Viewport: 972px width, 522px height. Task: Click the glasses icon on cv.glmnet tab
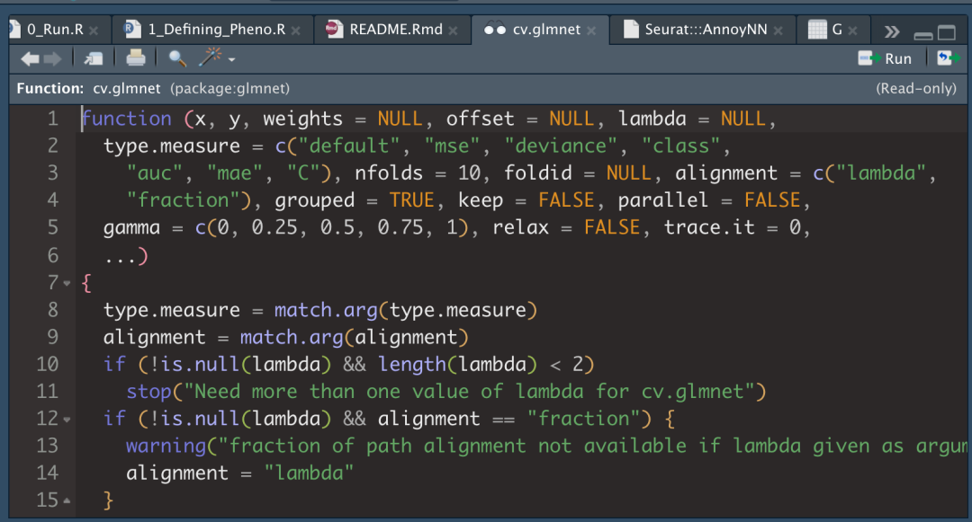coord(495,29)
